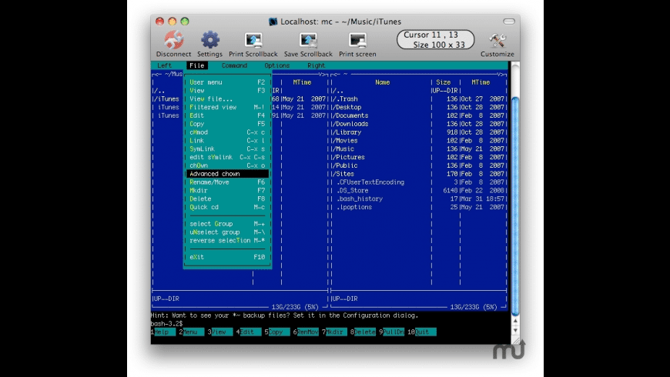Click 4 Edit function key button
Image resolution: width=670 pixels, height=377 pixels.
coord(249,332)
